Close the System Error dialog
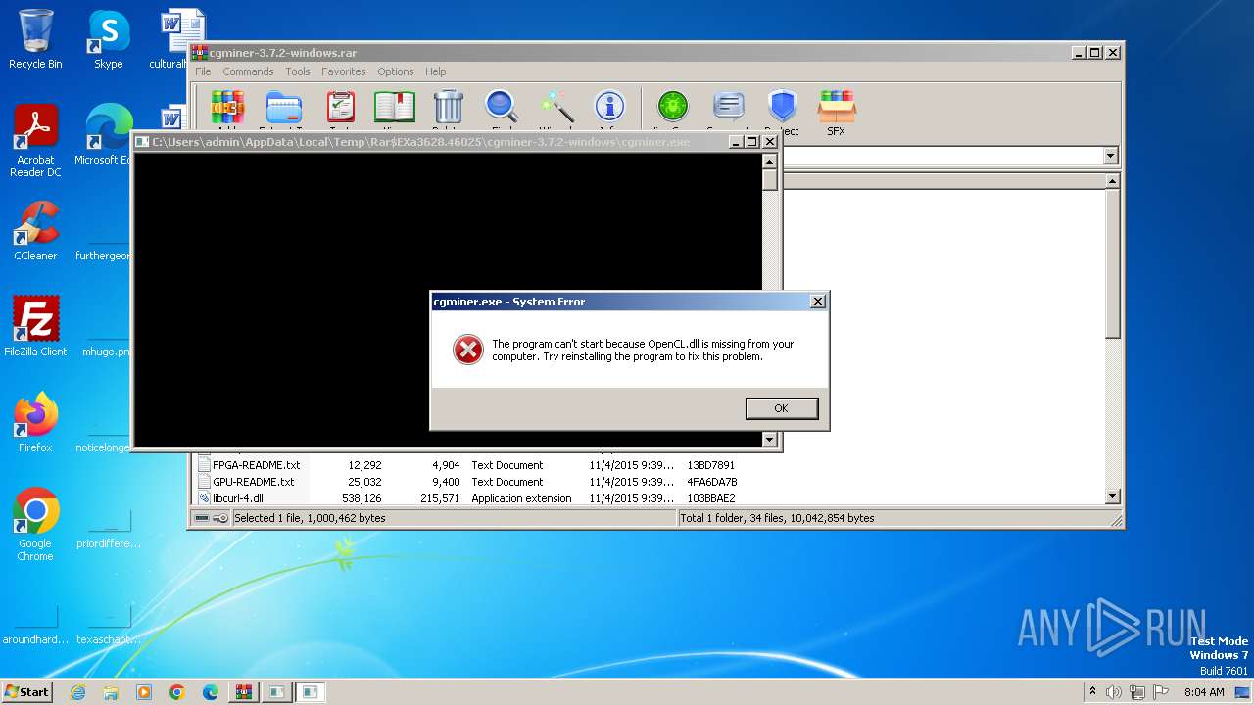The height and width of the screenshot is (705, 1254). tap(818, 302)
